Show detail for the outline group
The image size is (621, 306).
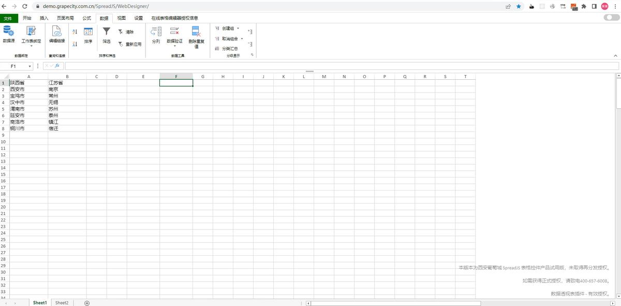pos(250,32)
